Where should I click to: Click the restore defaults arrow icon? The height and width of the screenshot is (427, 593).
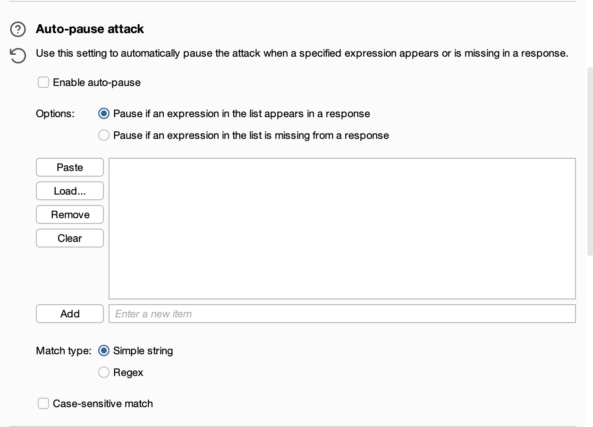tap(18, 56)
